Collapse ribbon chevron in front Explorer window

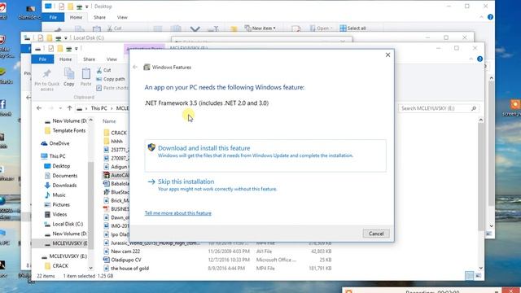pyautogui.click(x=471, y=59)
